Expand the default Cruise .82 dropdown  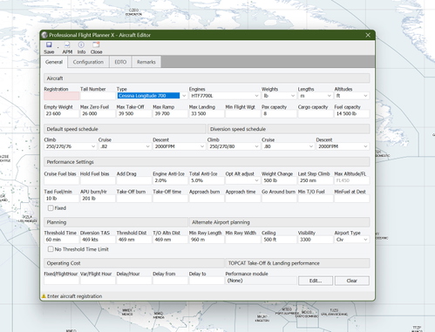coord(147,146)
